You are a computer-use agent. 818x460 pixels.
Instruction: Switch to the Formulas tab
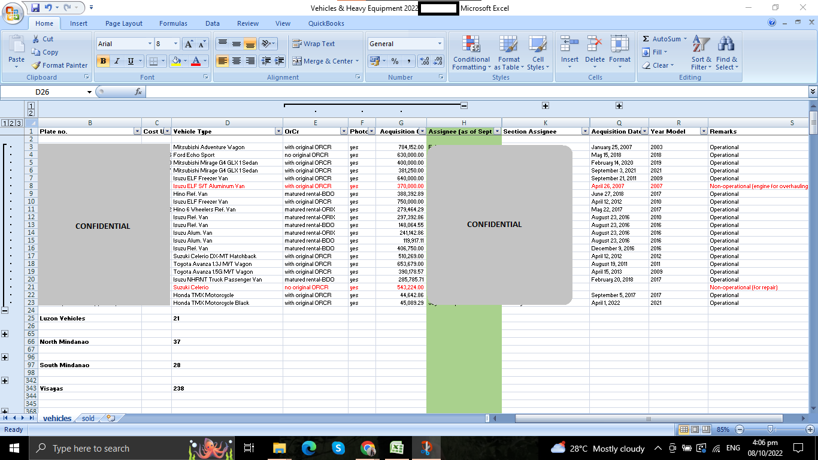pyautogui.click(x=173, y=23)
